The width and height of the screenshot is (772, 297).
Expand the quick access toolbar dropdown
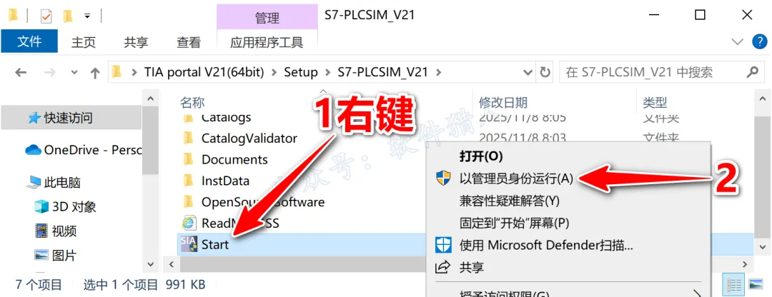[87, 16]
